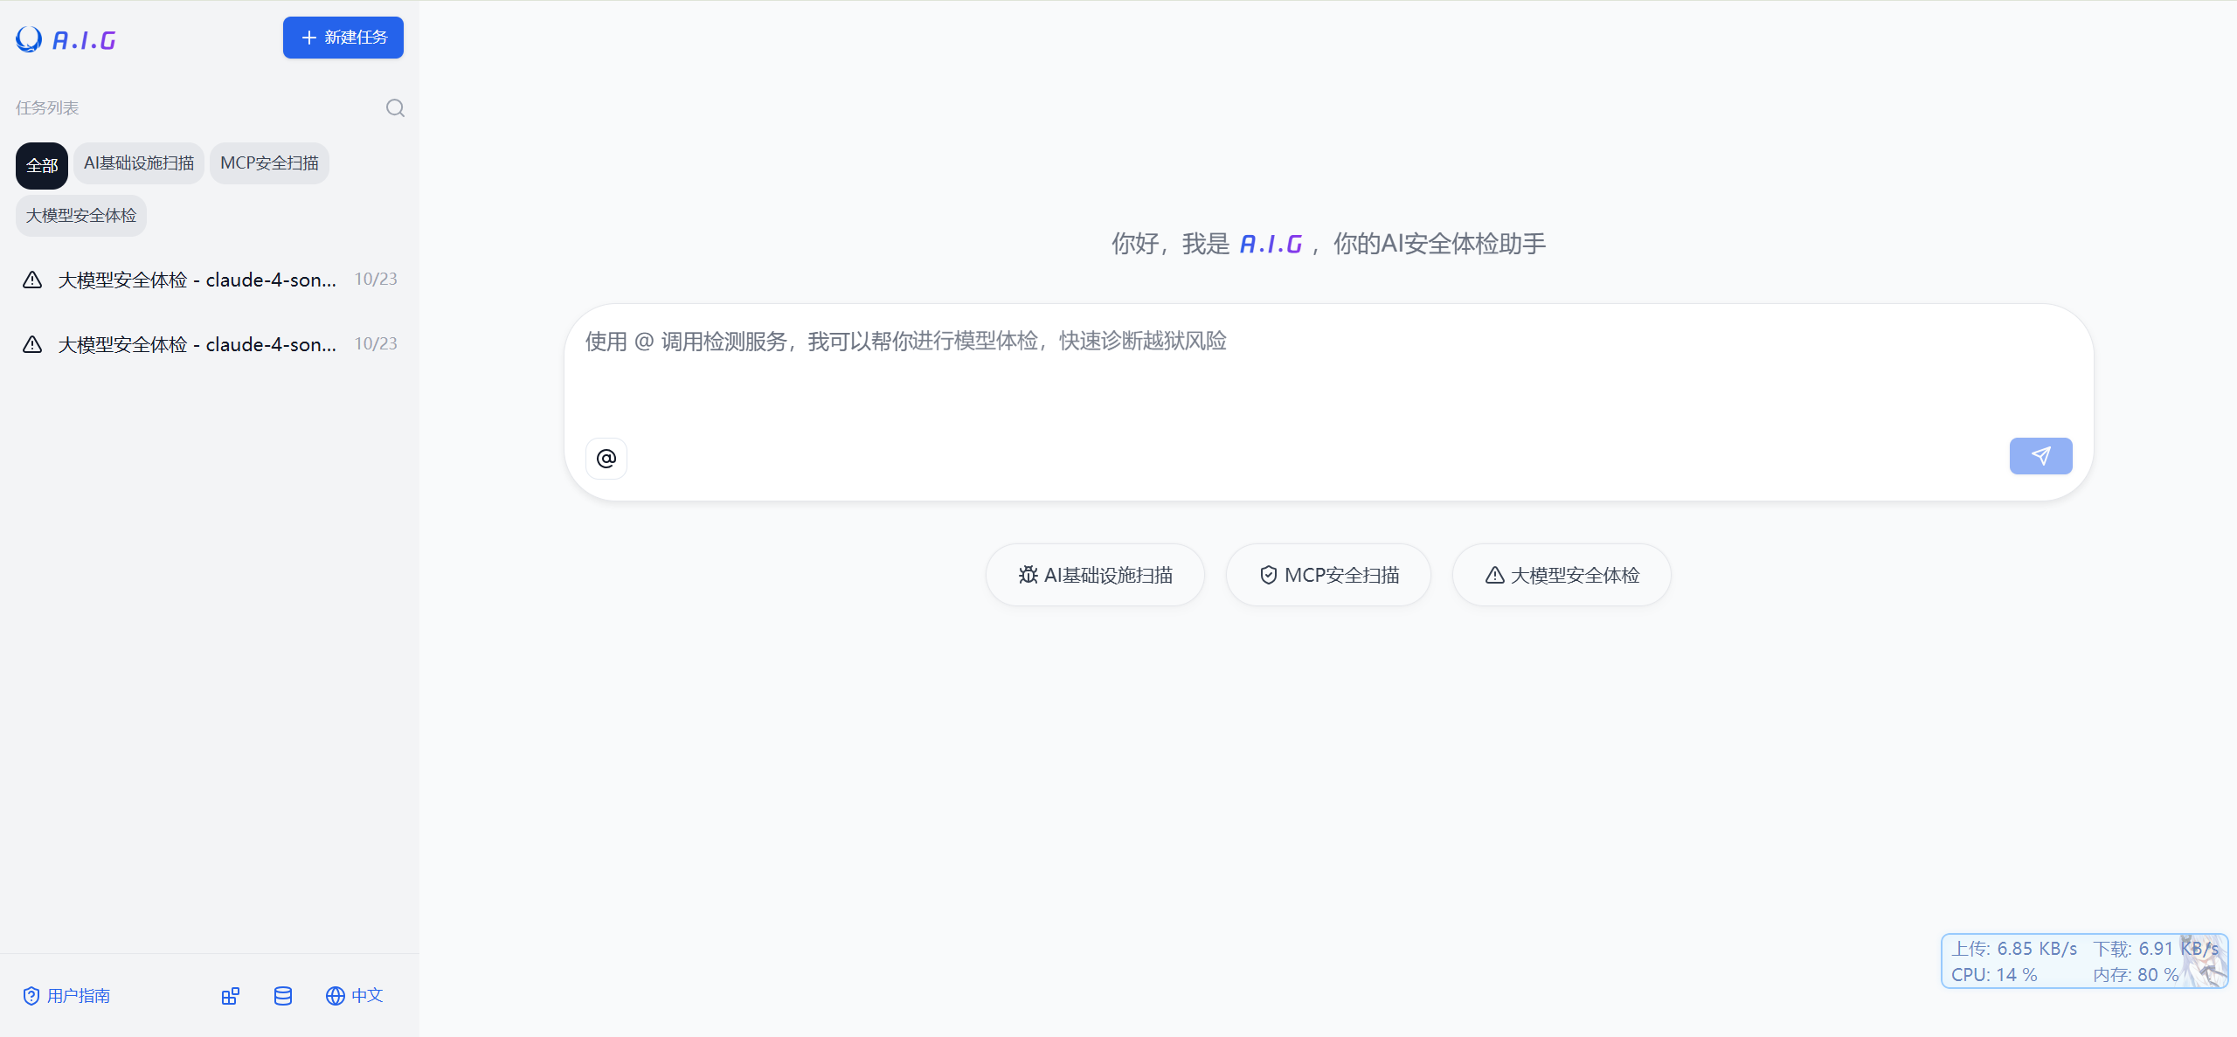Image resolution: width=2237 pixels, height=1037 pixels.
Task: Filter tasks by MCP安全扫描 chip
Action: [269, 163]
